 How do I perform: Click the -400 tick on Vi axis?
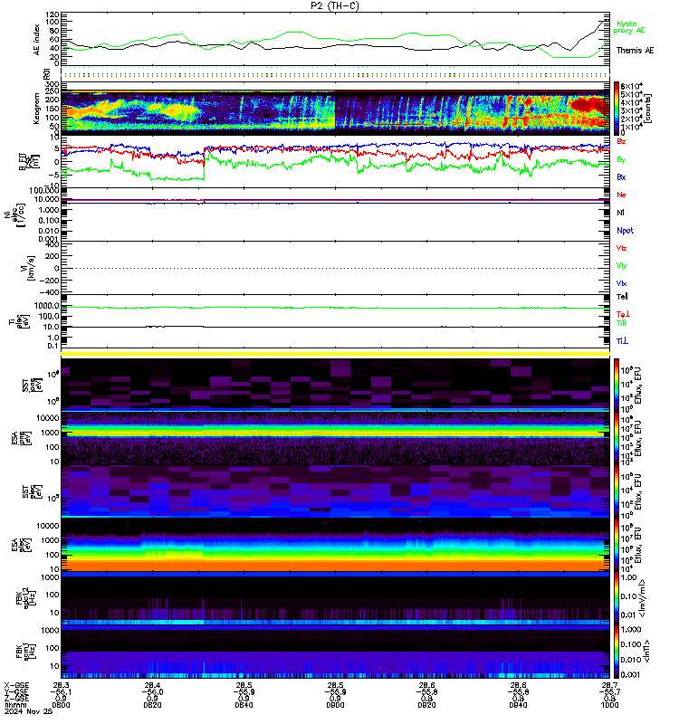coord(49,292)
